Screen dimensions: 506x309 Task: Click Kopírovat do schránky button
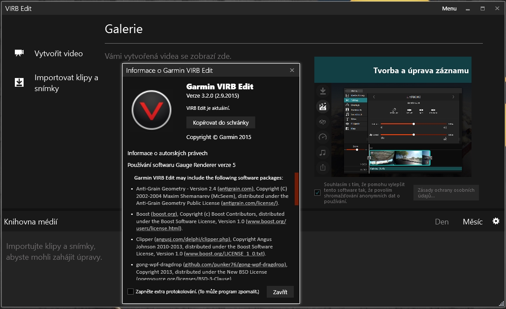pos(221,122)
